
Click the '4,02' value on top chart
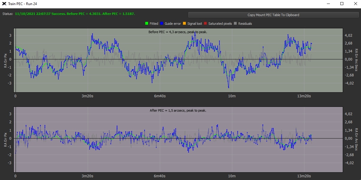(x=348, y=36)
